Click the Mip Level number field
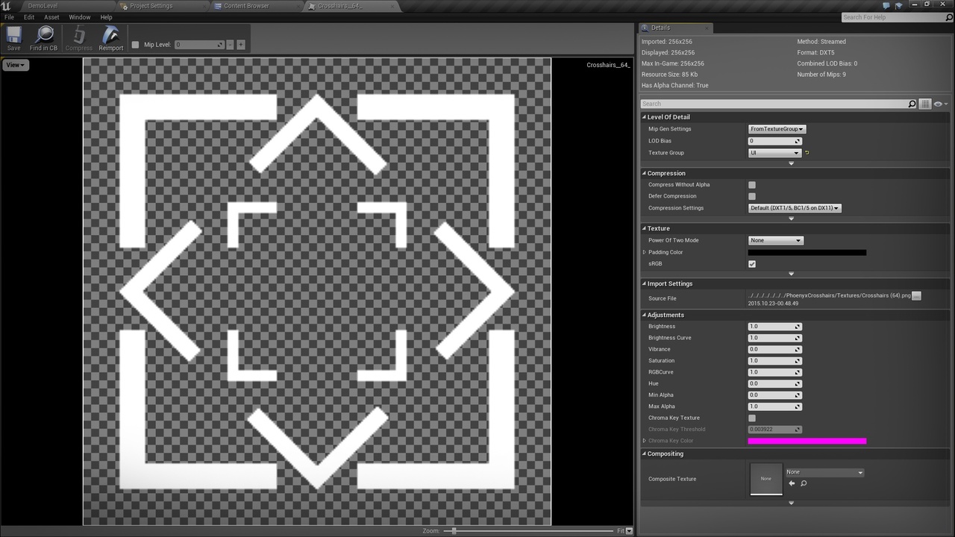 [199, 45]
